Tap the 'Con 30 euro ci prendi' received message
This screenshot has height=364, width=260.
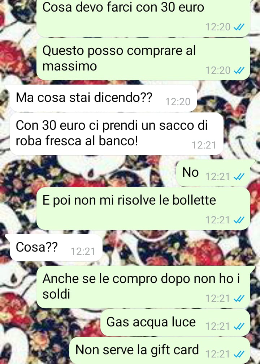pos(116,134)
